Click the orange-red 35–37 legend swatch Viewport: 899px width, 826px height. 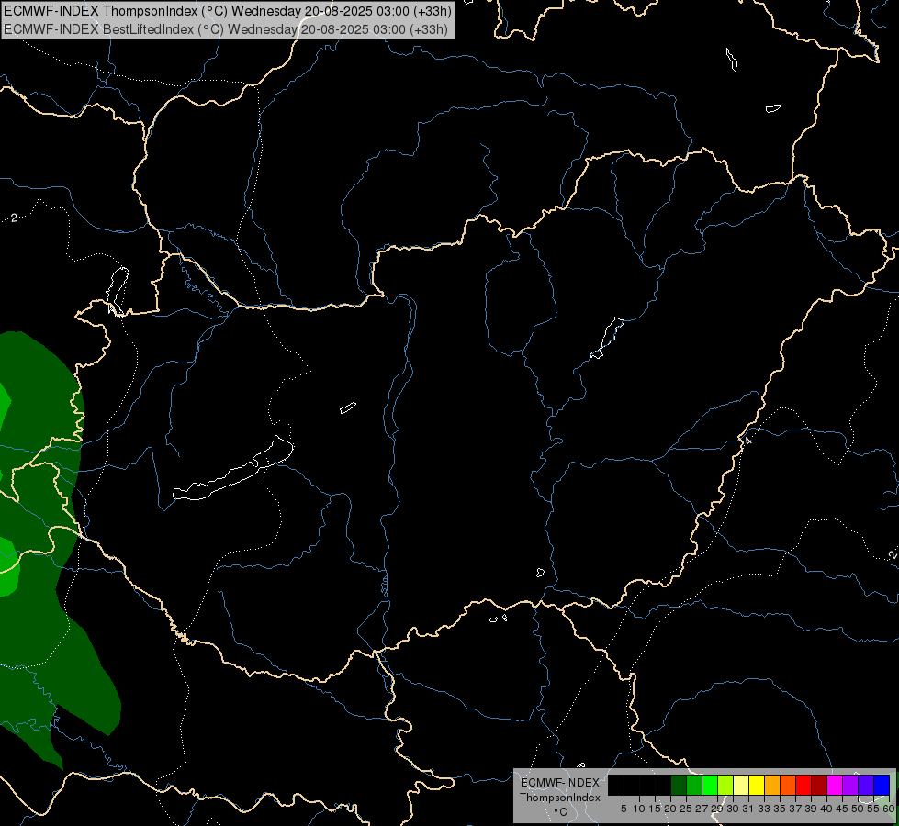click(788, 785)
